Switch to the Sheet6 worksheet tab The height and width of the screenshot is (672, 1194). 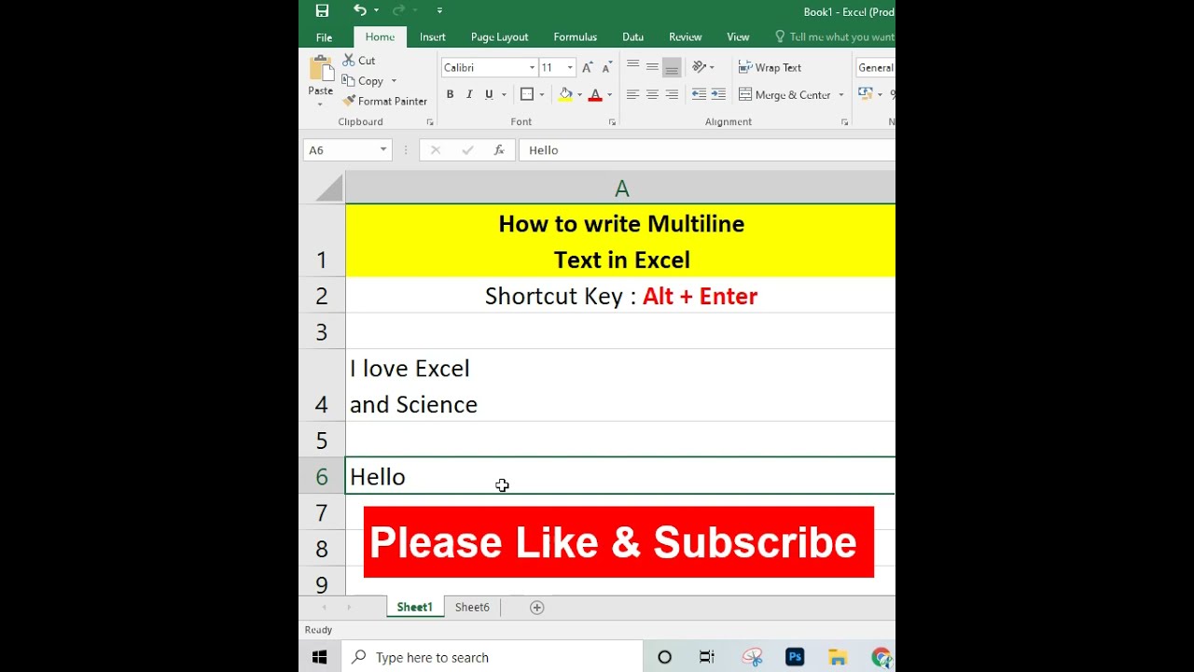(x=472, y=608)
